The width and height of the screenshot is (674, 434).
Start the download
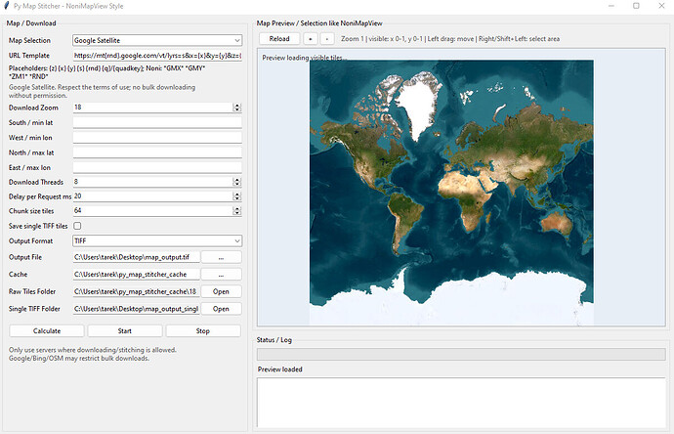[125, 330]
